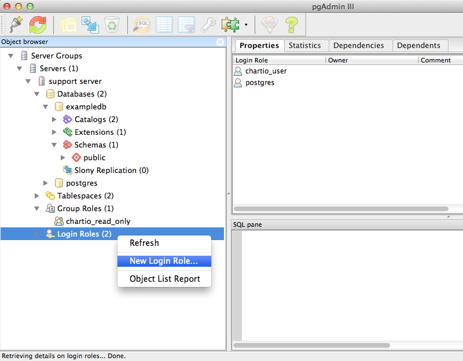The width and height of the screenshot is (463, 361).
Task: Expand the public schema node
Action: tap(63, 157)
